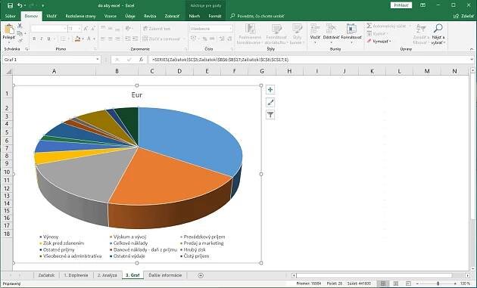Open the Chart Filters funnel button
This screenshot has height=288, width=477.
270,115
